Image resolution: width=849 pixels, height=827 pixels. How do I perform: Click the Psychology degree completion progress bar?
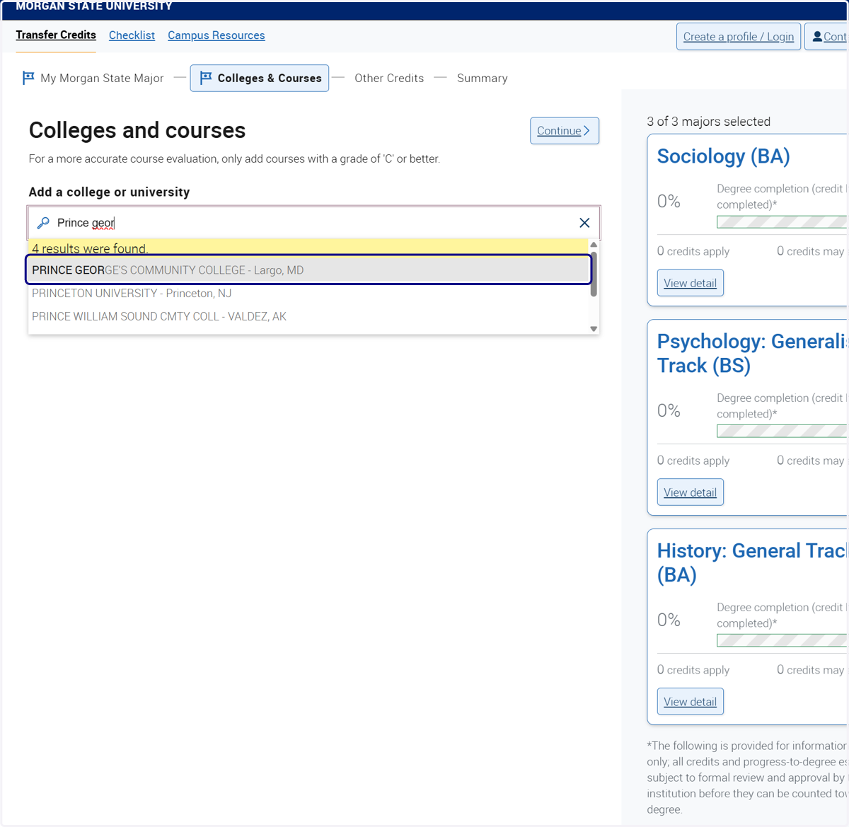pos(782,432)
